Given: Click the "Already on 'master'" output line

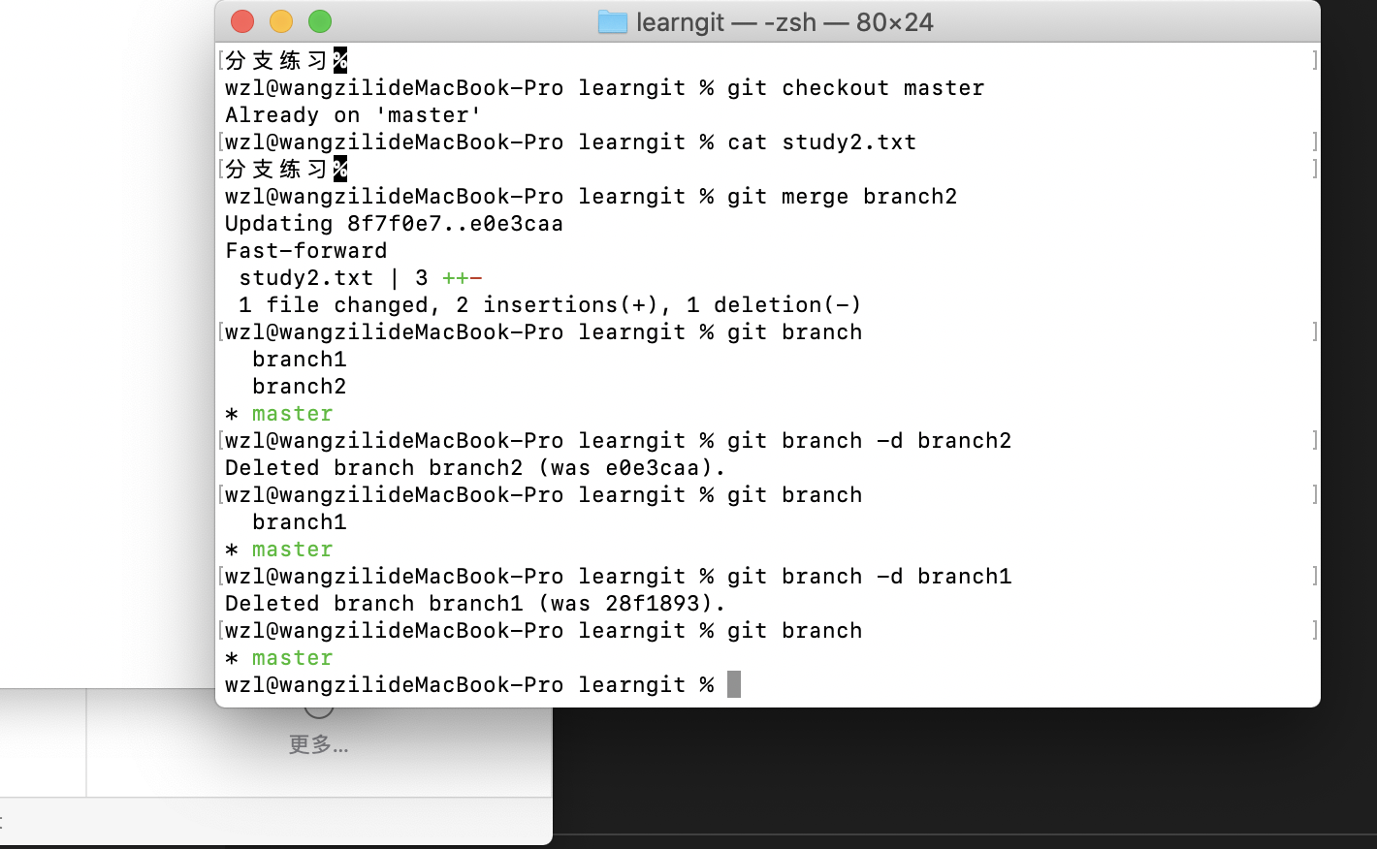Looking at the screenshot, I should click(x=353, y=114).
